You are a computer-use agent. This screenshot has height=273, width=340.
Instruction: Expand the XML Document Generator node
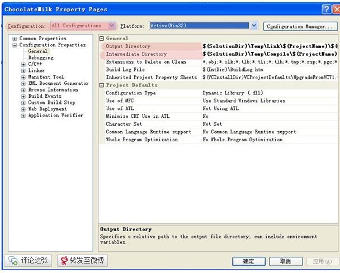point(23,84)
